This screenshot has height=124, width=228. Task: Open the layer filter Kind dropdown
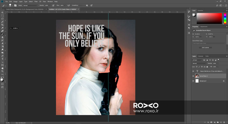(197, 60)
